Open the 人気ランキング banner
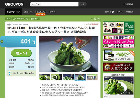The height and width of the screenshot is (98, 140). pyautogui.click(x=118, y=67)
